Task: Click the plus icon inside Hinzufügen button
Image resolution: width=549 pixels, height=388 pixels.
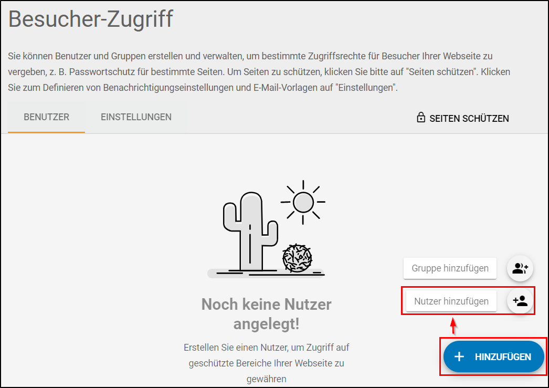Action: point(459,356)
